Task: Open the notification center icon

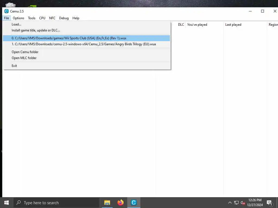Action: [269, 203]
